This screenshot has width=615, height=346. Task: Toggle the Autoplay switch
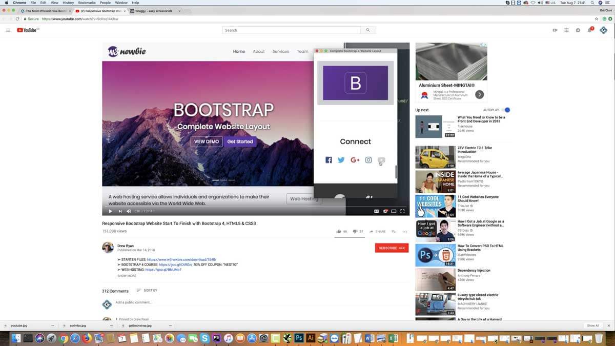(506, 110)
